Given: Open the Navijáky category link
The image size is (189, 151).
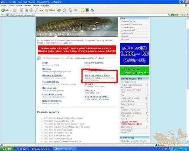Looking at the screenshot, I should click(47, 69).
